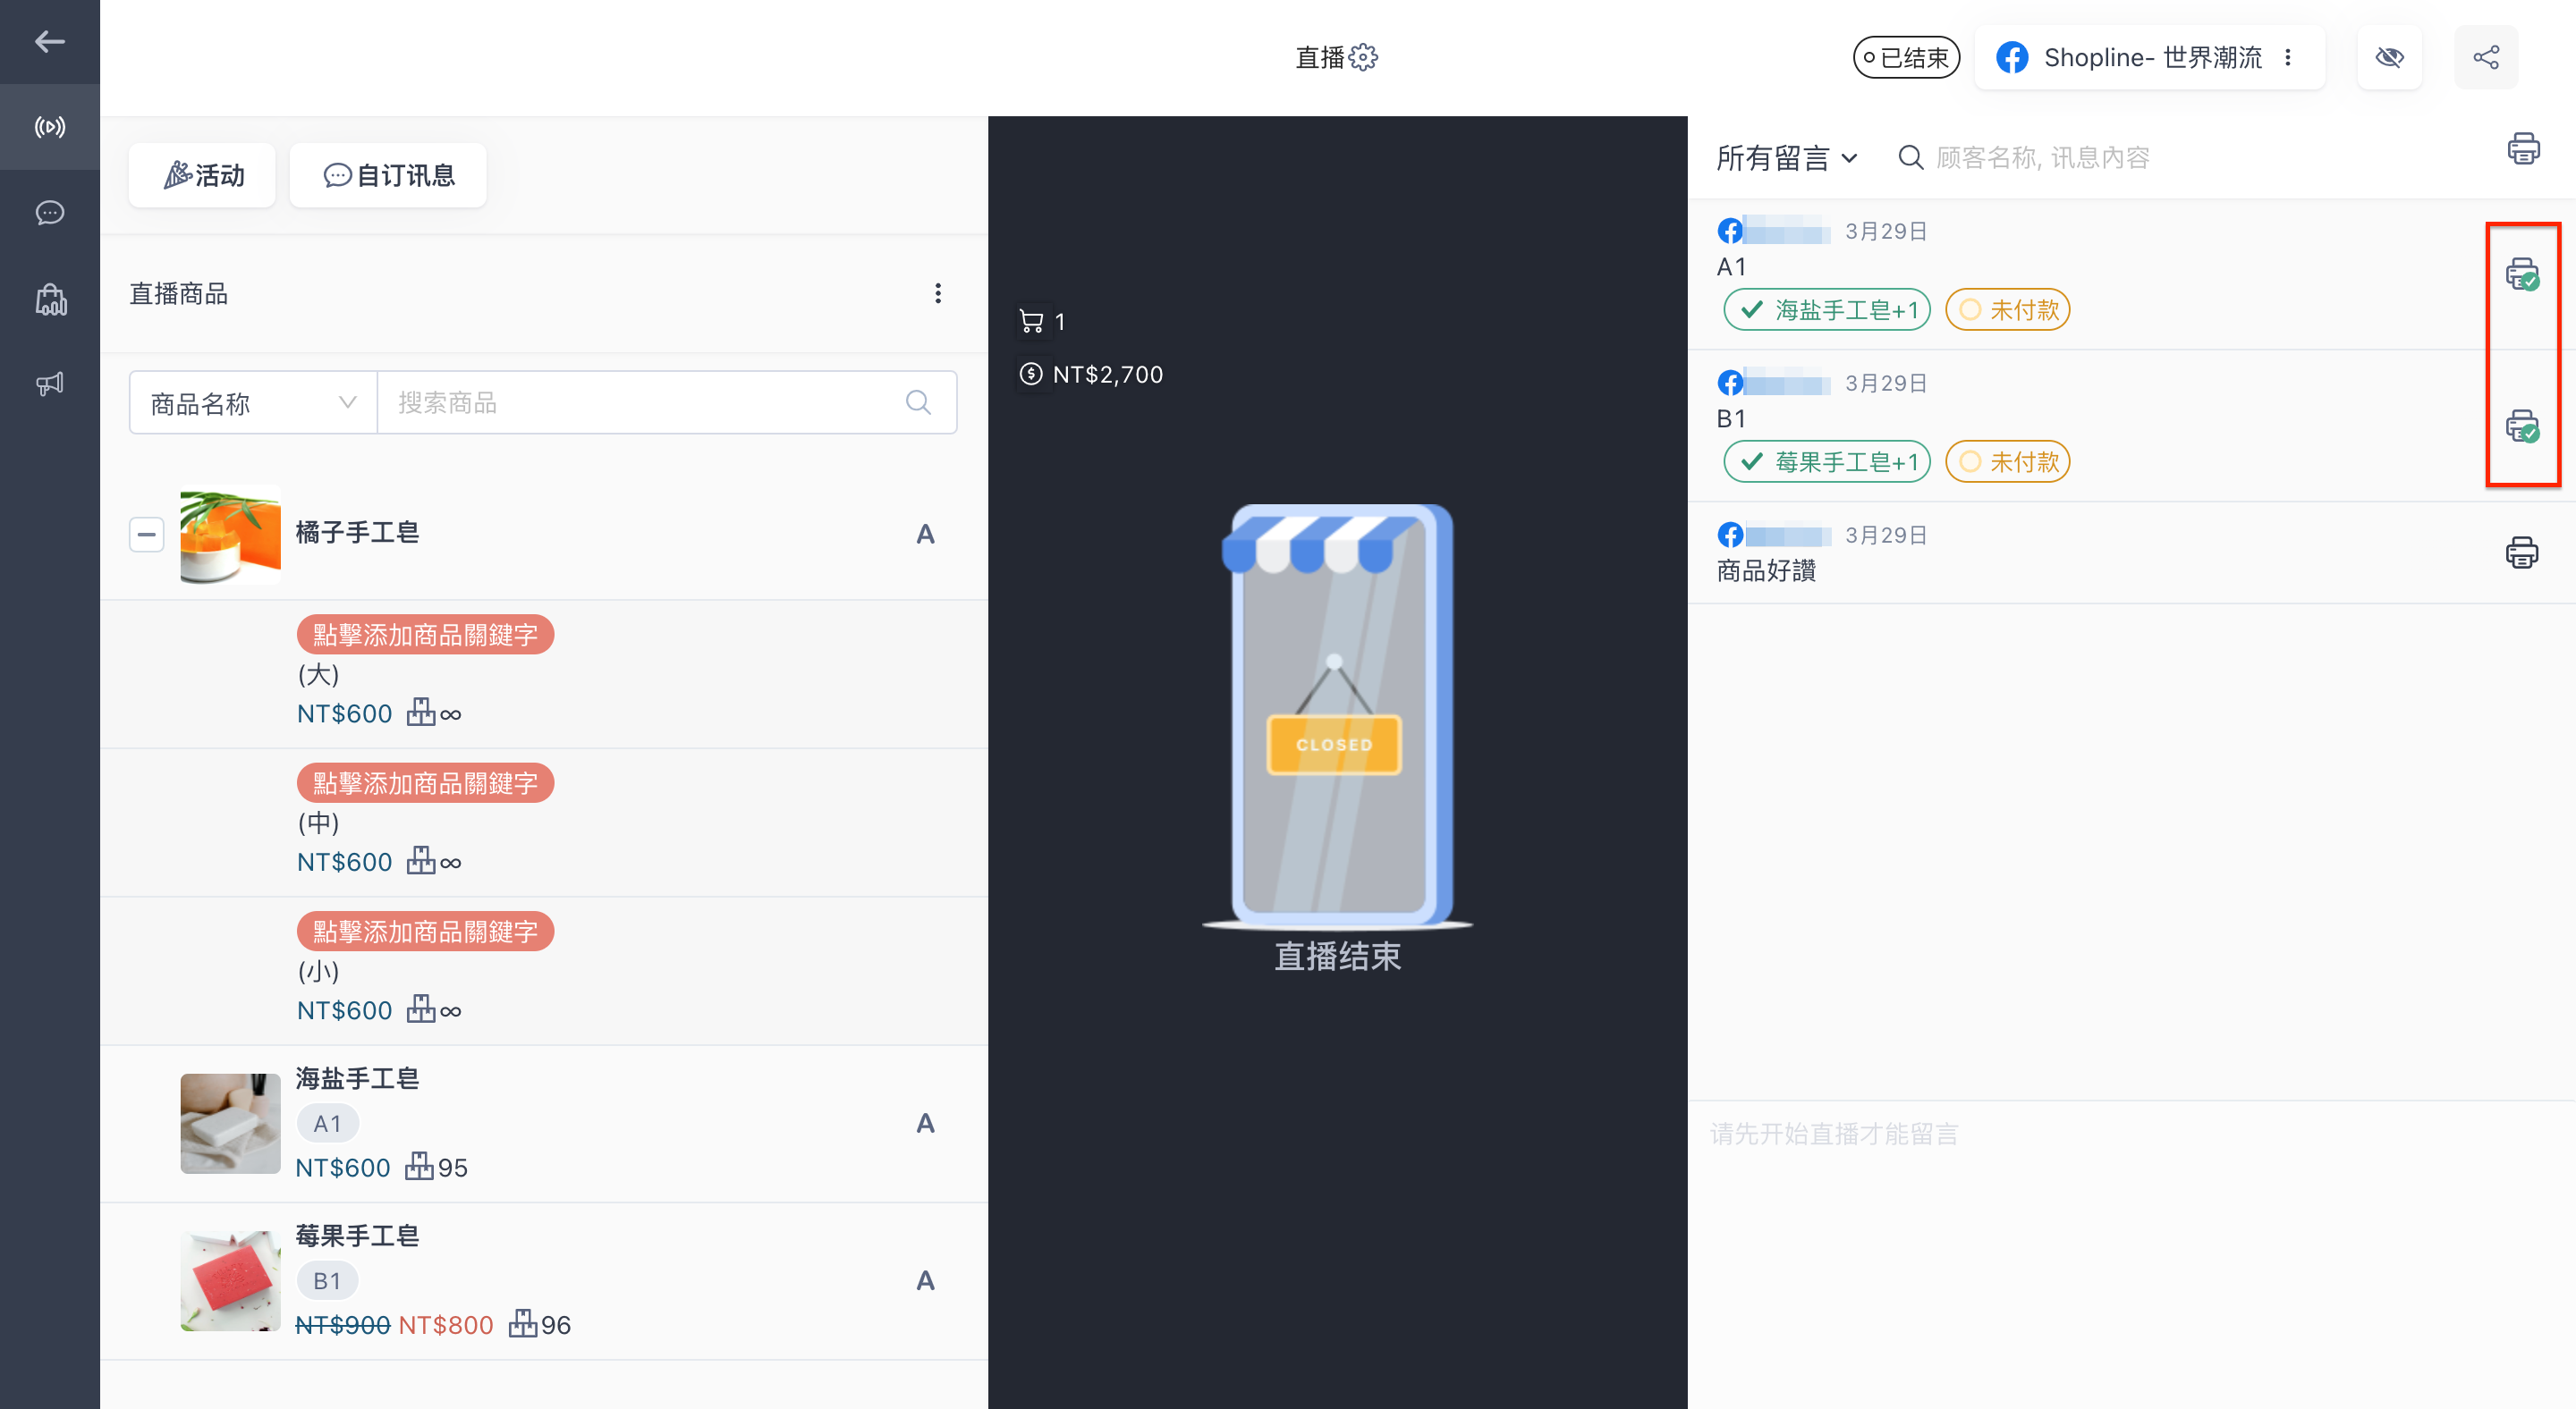Open the megaphone announcements sidebar icon
Image resolution: width=2576 pixels, height=1409 pixels.
(50, 384)
